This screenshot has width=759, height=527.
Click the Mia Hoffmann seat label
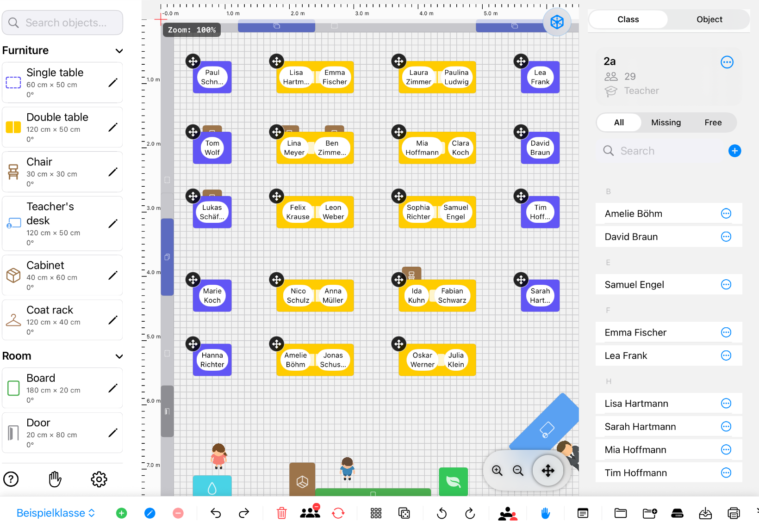point(422,148)
